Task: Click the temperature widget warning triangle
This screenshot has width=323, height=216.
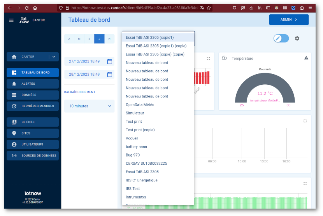Action: tap(306, 58)
